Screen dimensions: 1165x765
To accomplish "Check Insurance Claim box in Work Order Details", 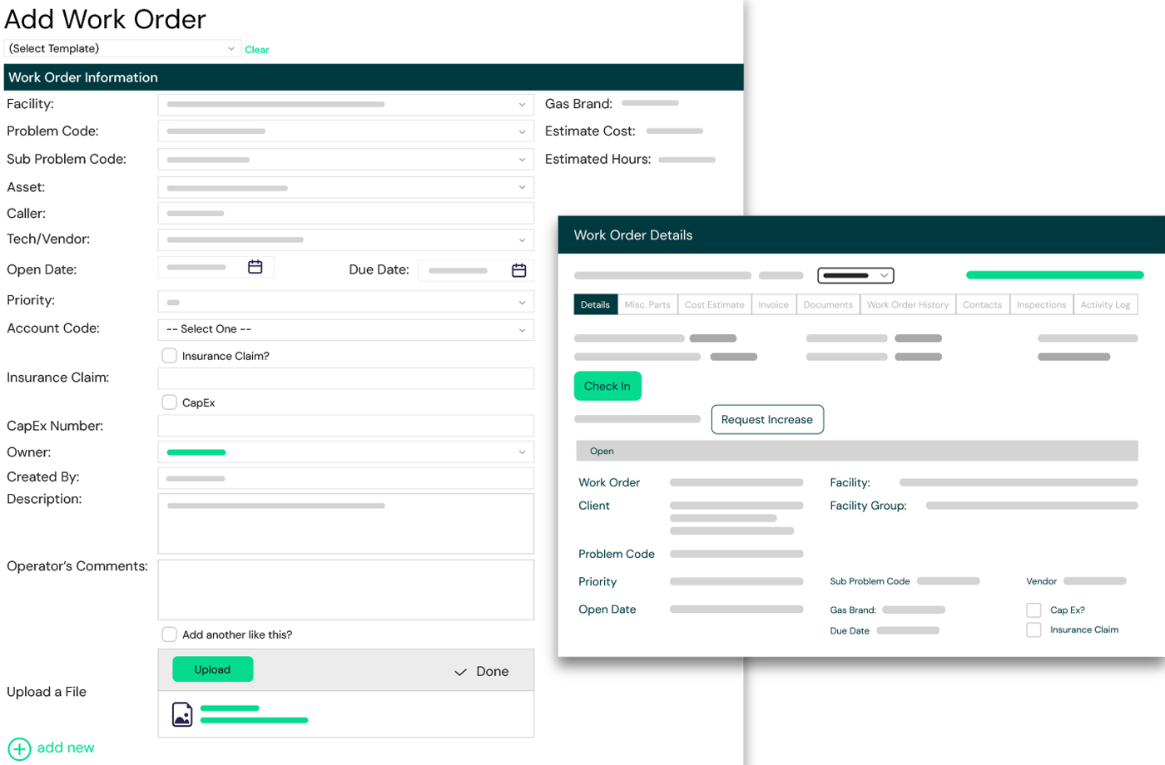I will click(x=1034, y=630).
